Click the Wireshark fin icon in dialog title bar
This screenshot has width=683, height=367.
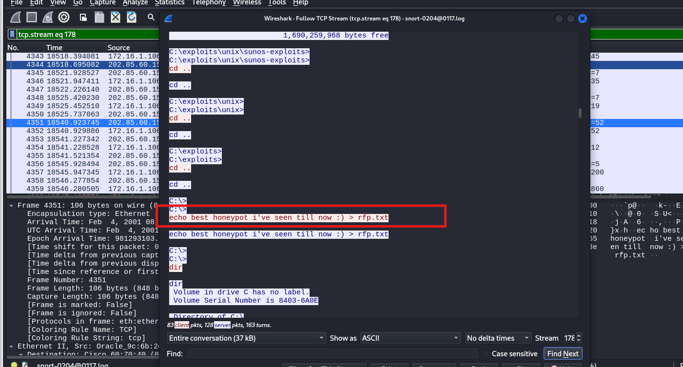[168, 19]
